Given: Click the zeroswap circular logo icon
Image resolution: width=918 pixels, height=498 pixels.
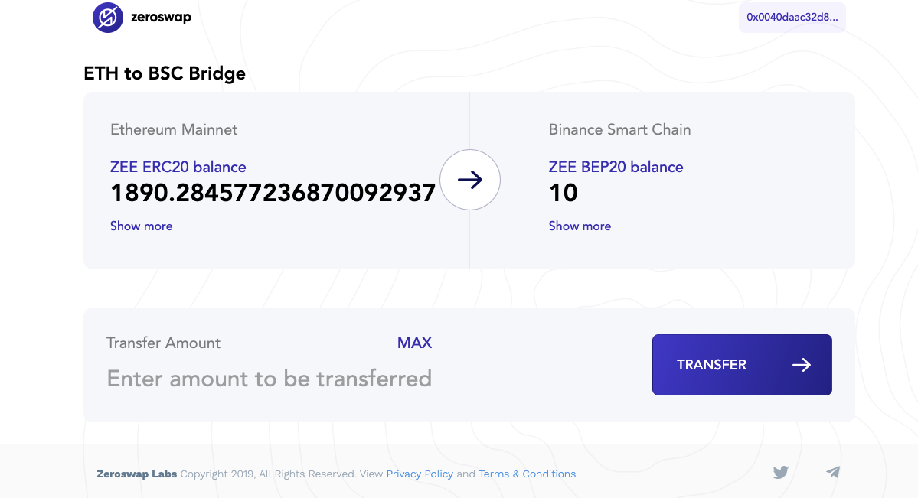Looking at the screenshot, I should 108,18.
